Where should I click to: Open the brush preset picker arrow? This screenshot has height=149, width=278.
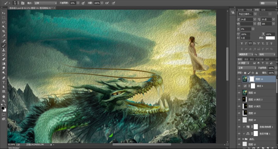click(x=18, y=3)
